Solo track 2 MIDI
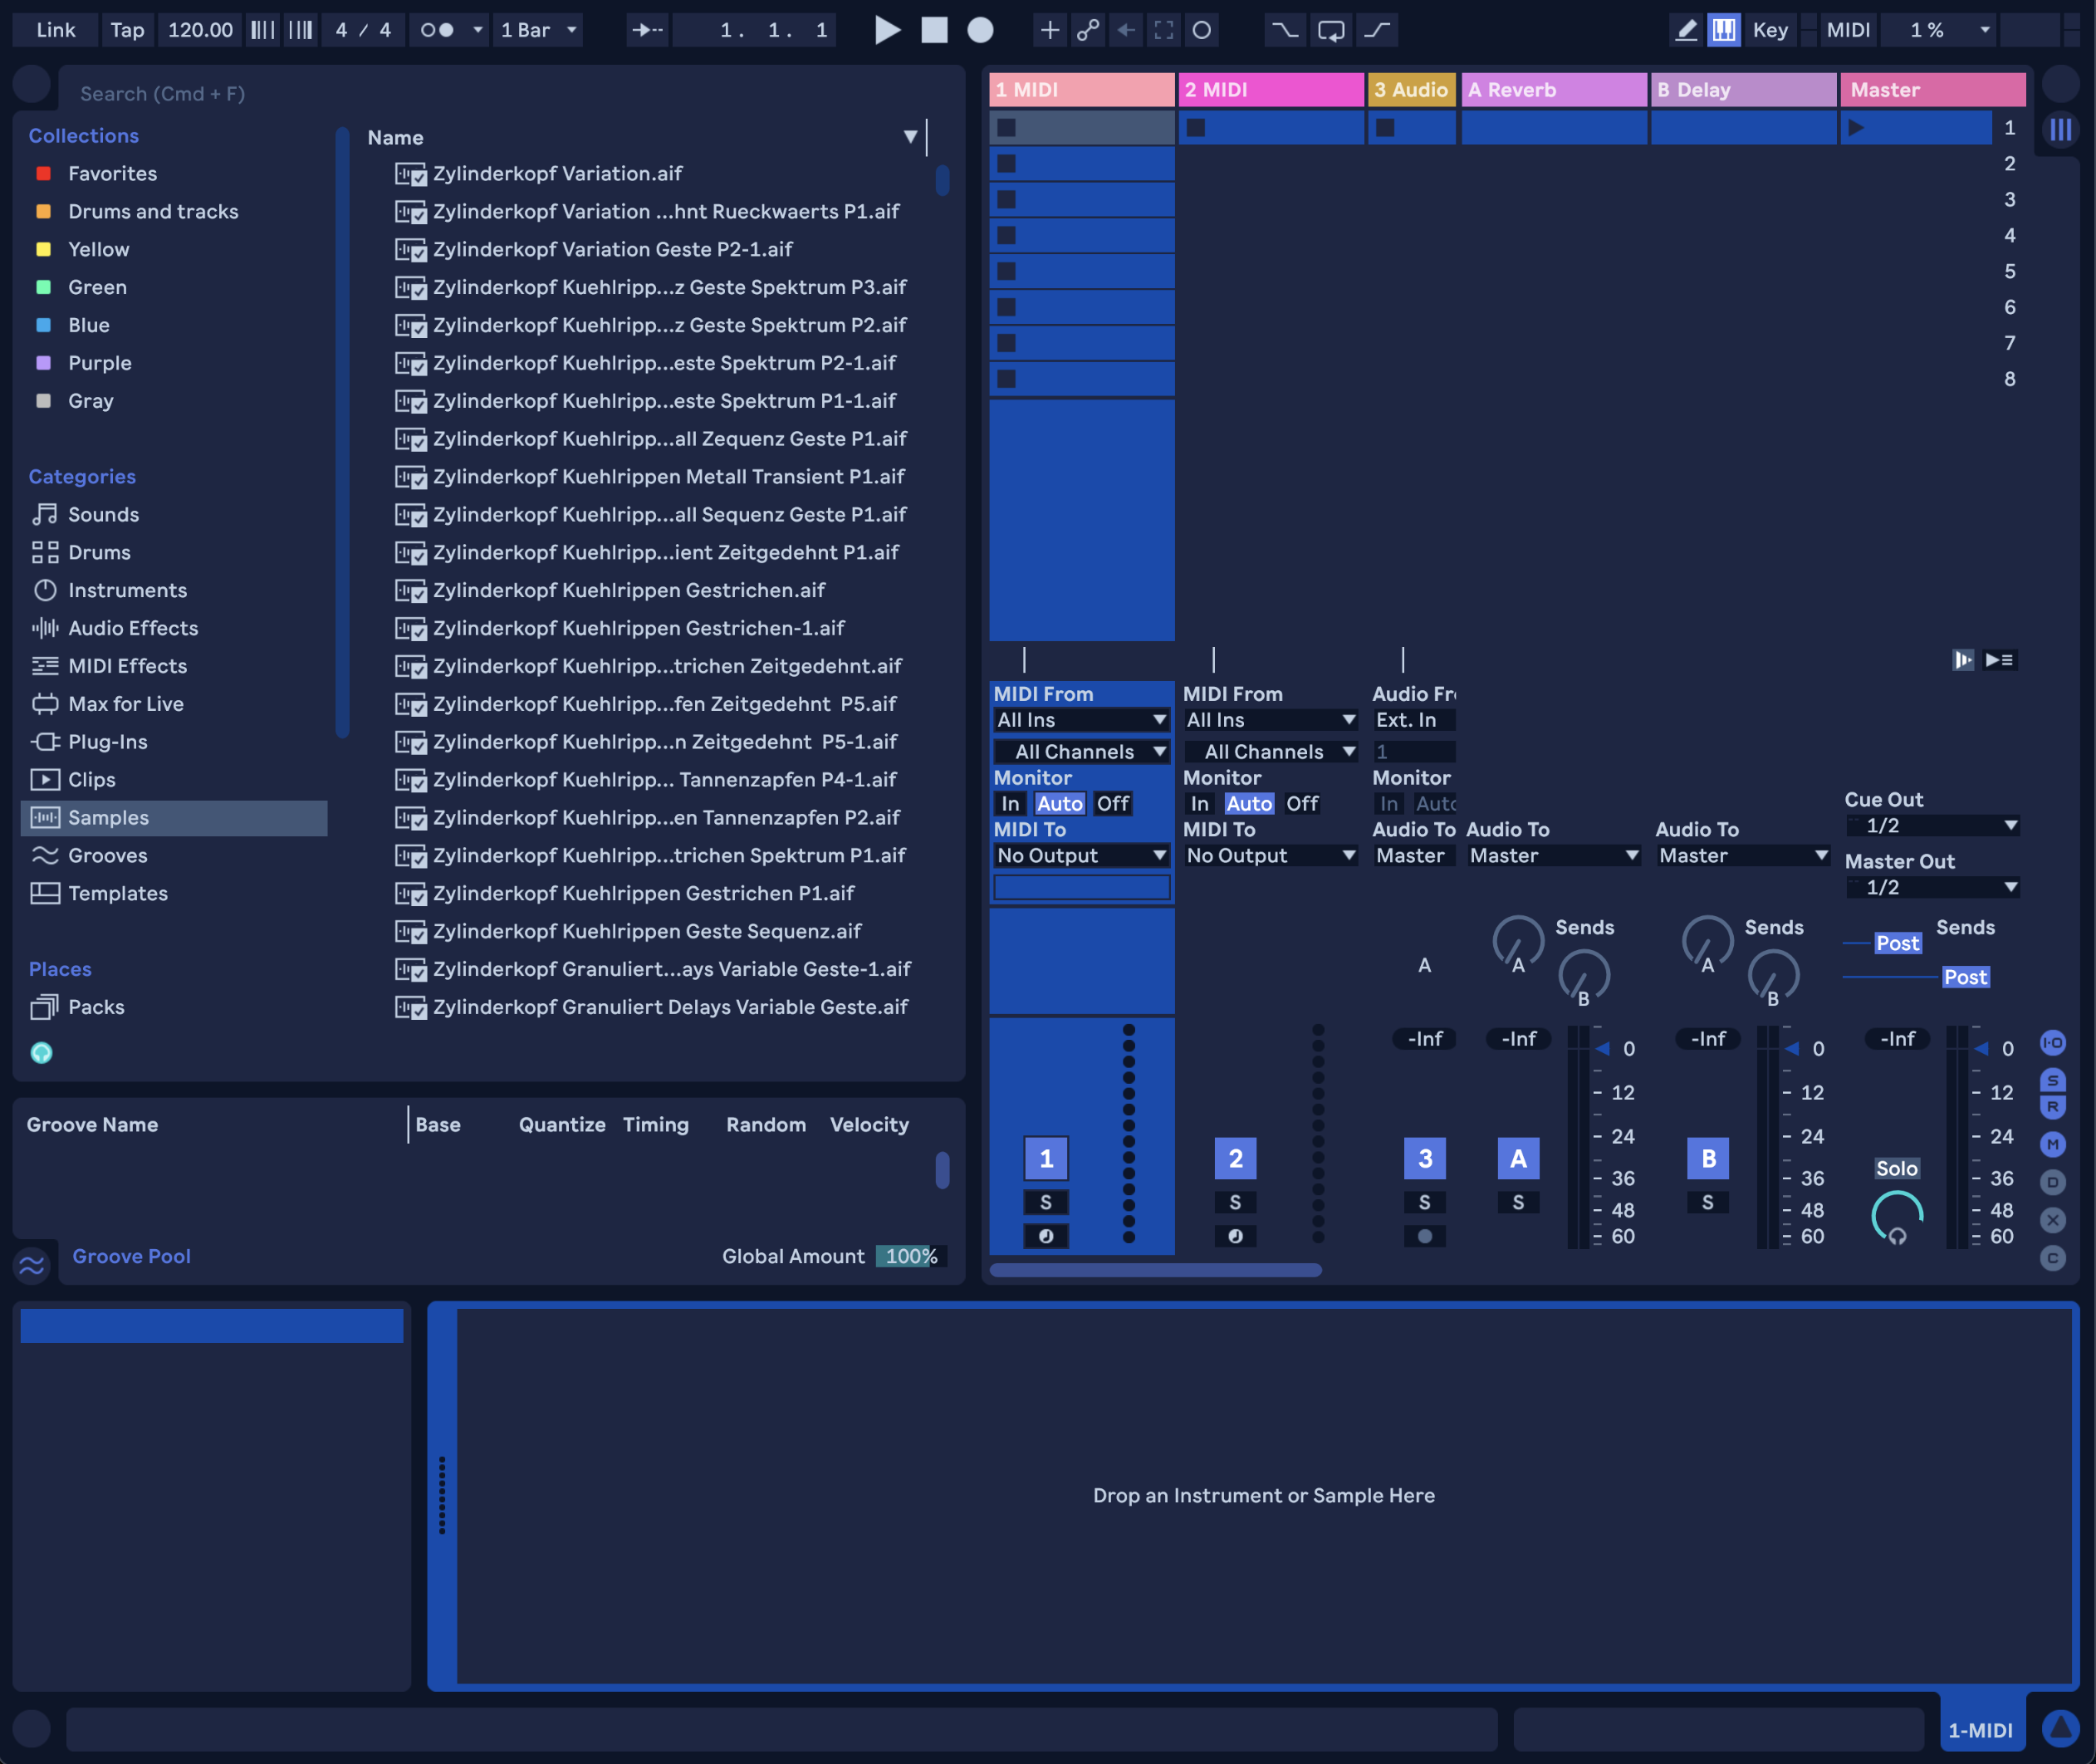The image size is (2096, 1764). click(1235, 1202)
